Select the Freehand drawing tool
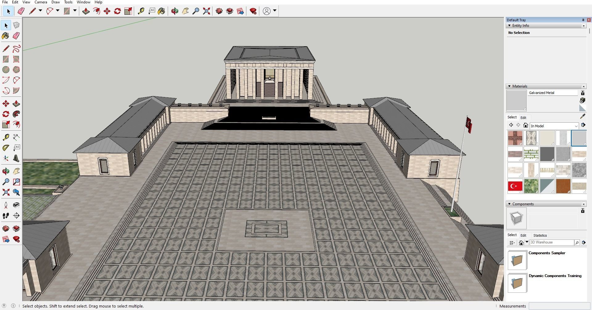The width and height of the screenshot is (592, 310). click(x=16, y=49)
